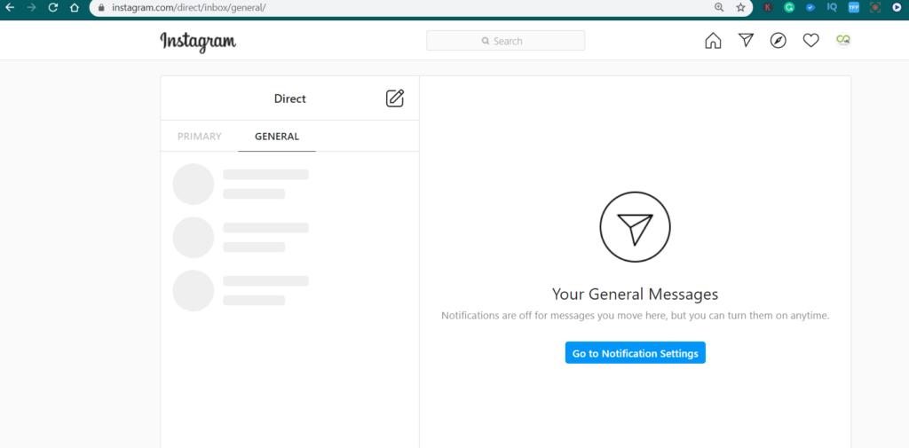Compose a new message with pencil icon
The height and width of the screenshot is (448, 909).
point(395,98)
